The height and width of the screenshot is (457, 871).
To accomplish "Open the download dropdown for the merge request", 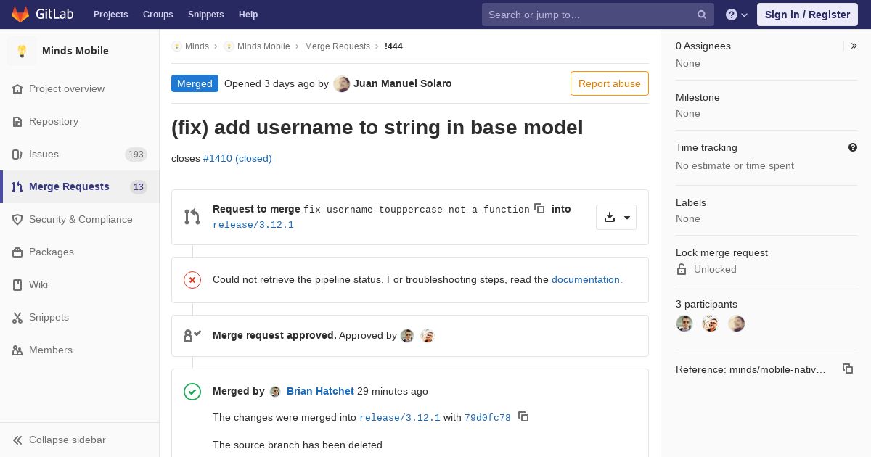I will [x=616, y=218].
